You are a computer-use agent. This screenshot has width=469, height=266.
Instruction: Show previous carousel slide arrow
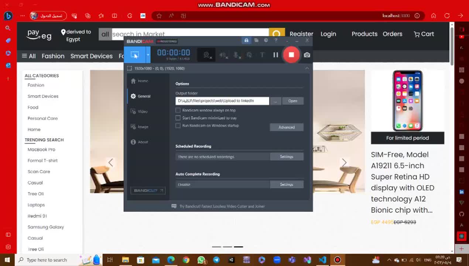coord(110,162)
